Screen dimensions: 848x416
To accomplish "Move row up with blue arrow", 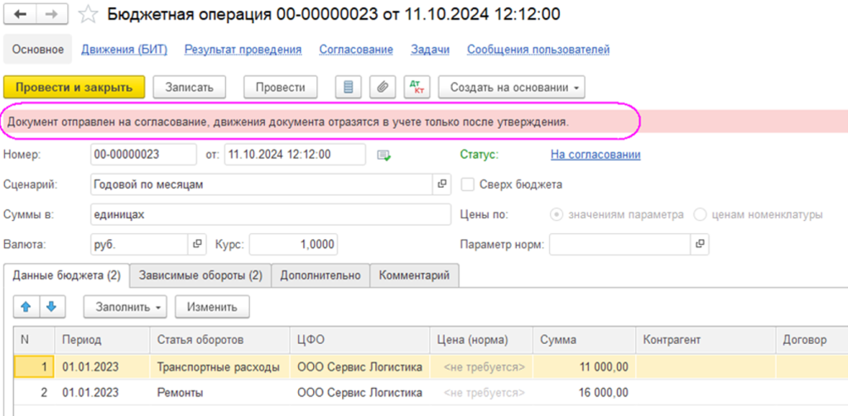I will click(x=26, y=307).
